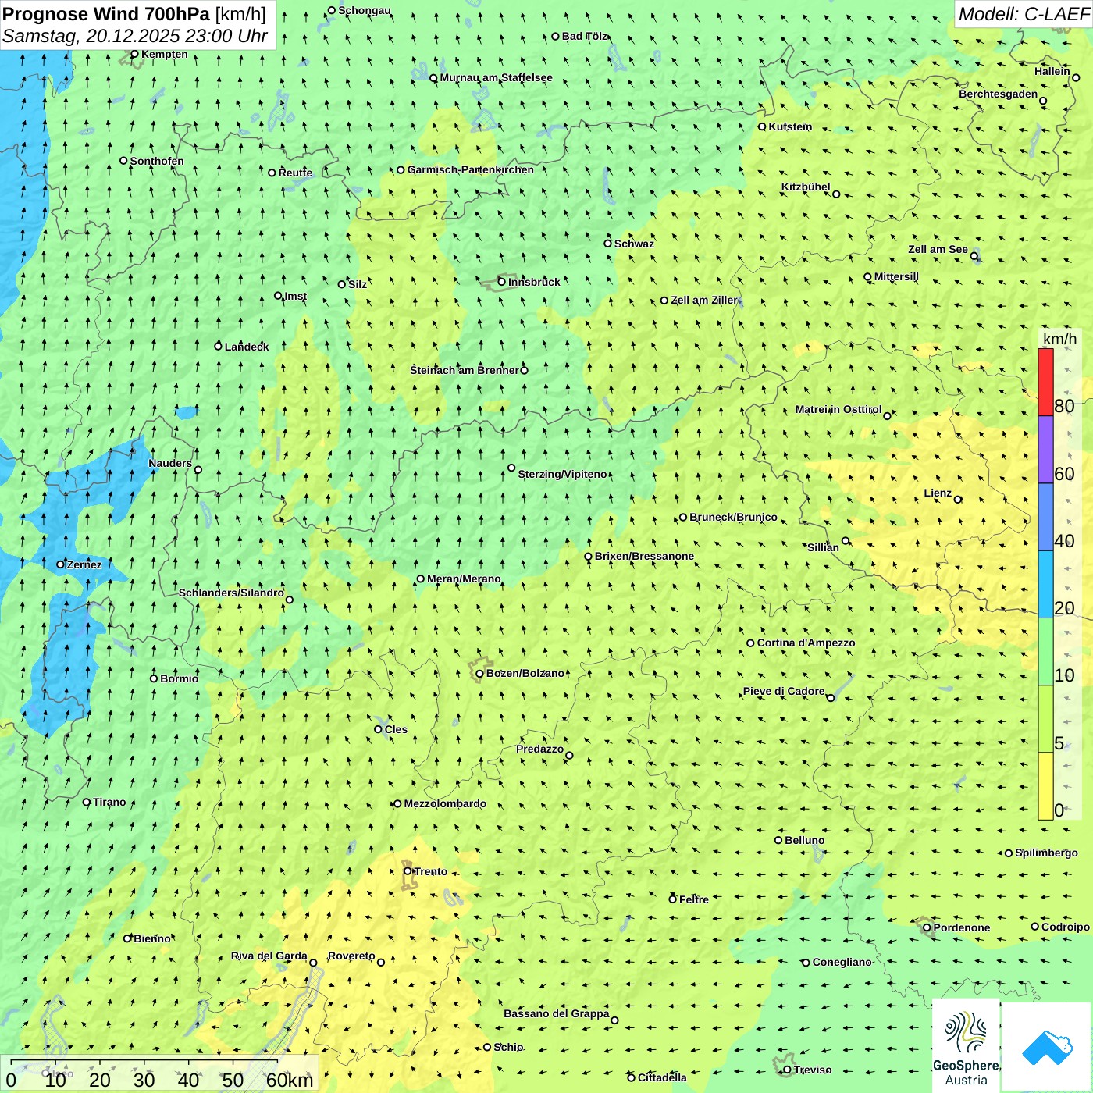
Task: Click the Predazzo label
Action: [x=539, y=749]
